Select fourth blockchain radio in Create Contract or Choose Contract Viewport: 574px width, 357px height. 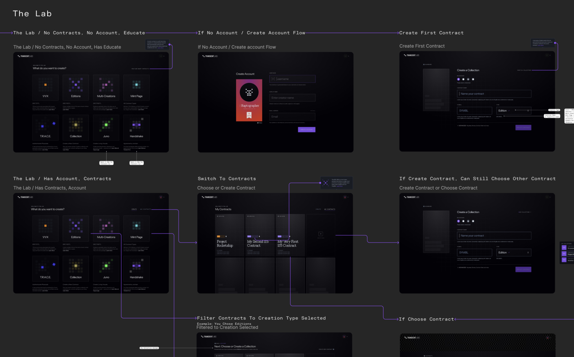[473, 221]
